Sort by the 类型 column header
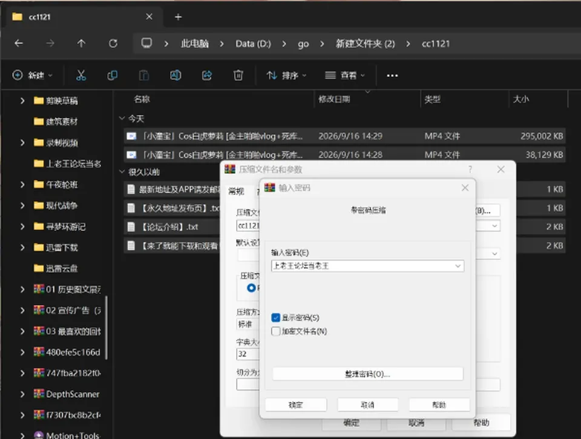This screenshot has height=439, width=581. tap(432, 99)
